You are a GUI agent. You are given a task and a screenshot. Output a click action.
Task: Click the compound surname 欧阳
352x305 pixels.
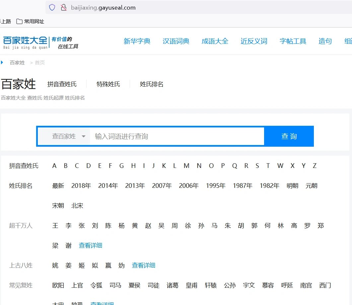click(58, 285)
